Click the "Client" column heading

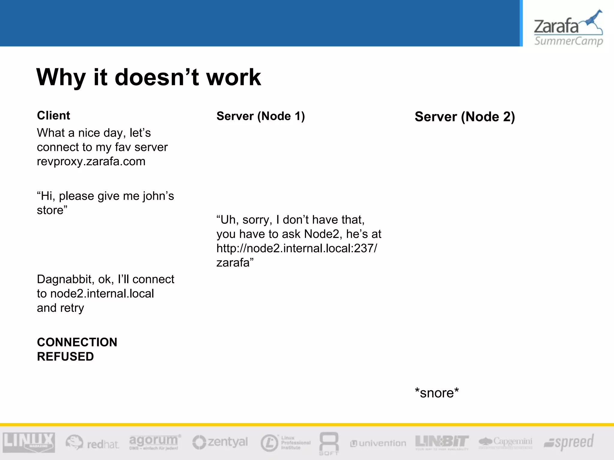click(x=53, y=115)
